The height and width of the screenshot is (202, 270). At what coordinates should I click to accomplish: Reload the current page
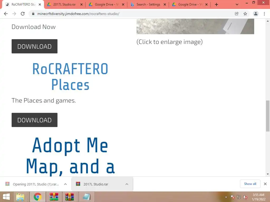tap(23, 14)
